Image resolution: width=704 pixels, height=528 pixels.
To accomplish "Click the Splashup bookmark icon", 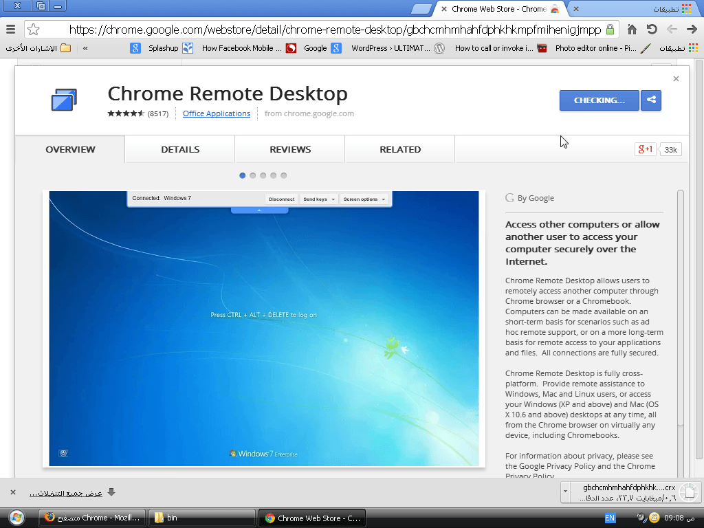I will coord(188,48).
